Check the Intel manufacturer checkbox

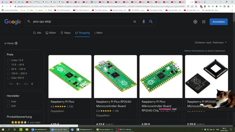click(x=8, y=101)
